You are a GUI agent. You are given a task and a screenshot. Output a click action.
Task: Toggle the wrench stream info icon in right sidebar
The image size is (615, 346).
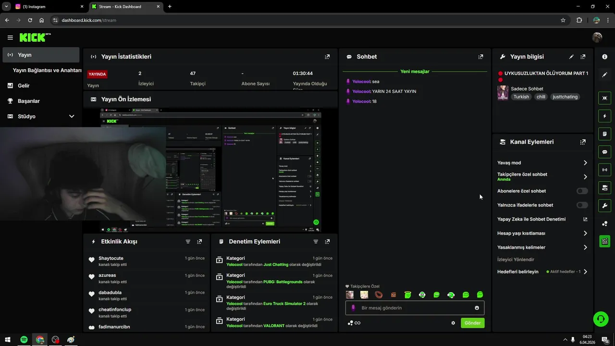[x=605, y=206]
